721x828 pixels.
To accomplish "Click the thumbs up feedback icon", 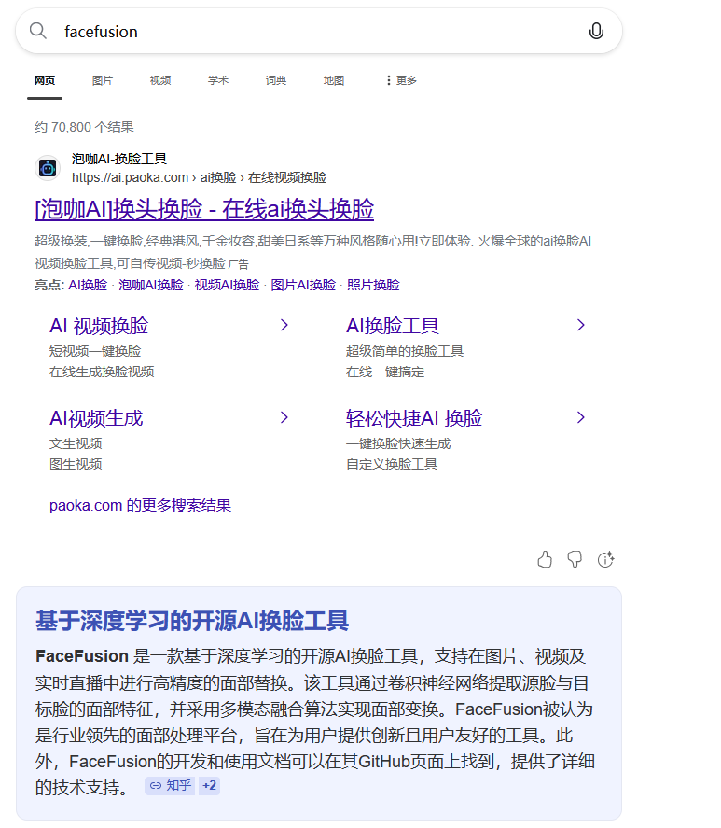I will tap(545, 559).
